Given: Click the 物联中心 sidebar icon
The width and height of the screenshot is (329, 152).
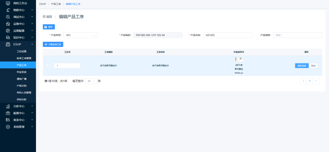Looking at the screenshot, I should point(8,10).
